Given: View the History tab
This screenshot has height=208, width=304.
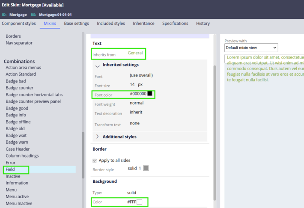Looking at the screenshot, I should 203,24.
